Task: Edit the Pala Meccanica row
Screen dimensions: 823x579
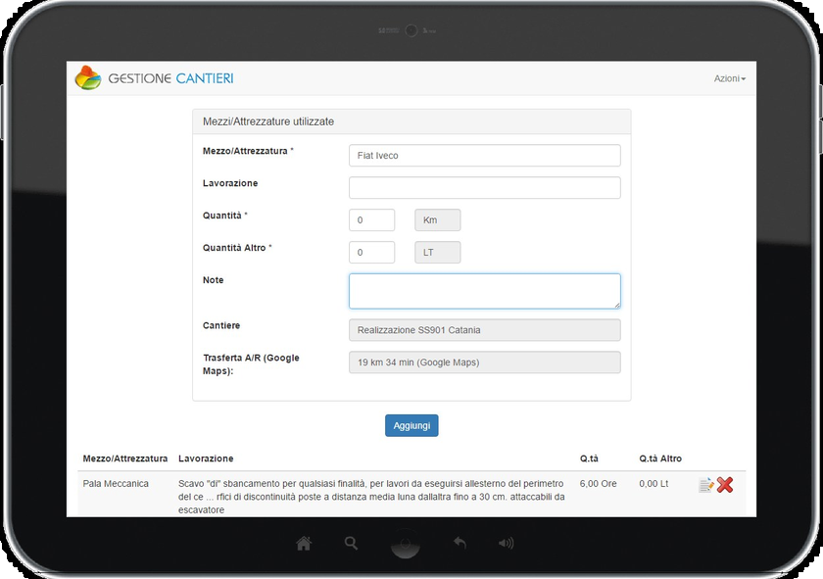Action: pyautogui.click(x=705, y=485)
